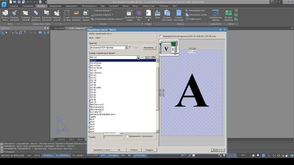Toggle ОТС-ОБЪЕКТ tracking in status bar
Screen dimensions: 294x165
(x=78, y=155)
